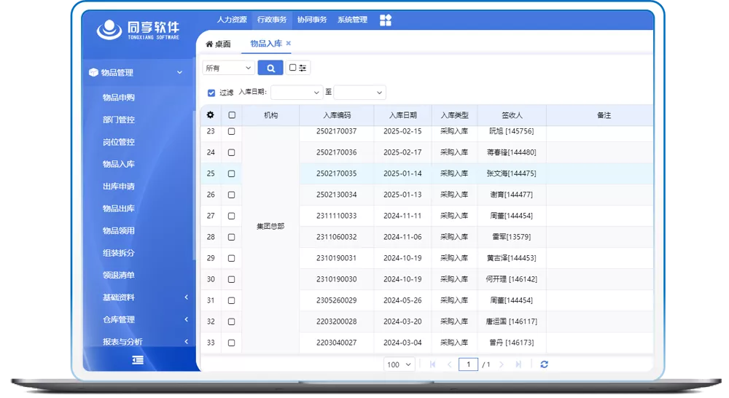The image size is (729, 398).
Task: Go to the next page
Action: pos(502,364)
